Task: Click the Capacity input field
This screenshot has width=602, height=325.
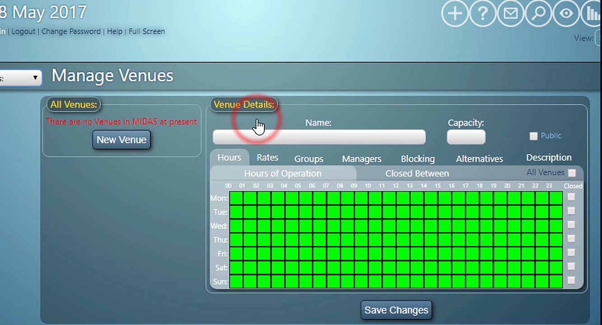Action: 466,137
